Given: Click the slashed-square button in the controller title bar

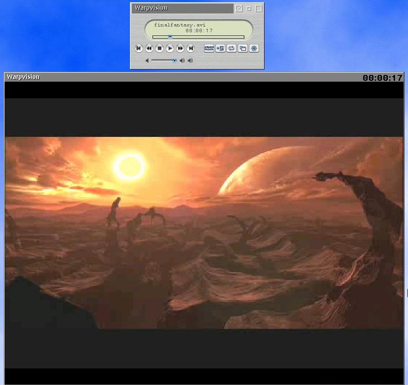Looking at the screenshot, I should pos(239,9).
